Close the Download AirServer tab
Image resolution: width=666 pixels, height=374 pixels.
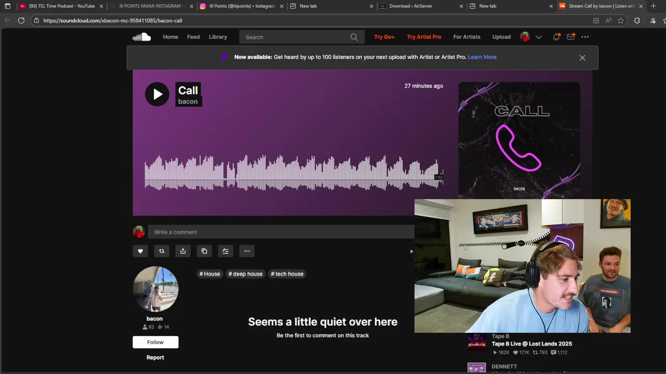[x=461, y=6]
